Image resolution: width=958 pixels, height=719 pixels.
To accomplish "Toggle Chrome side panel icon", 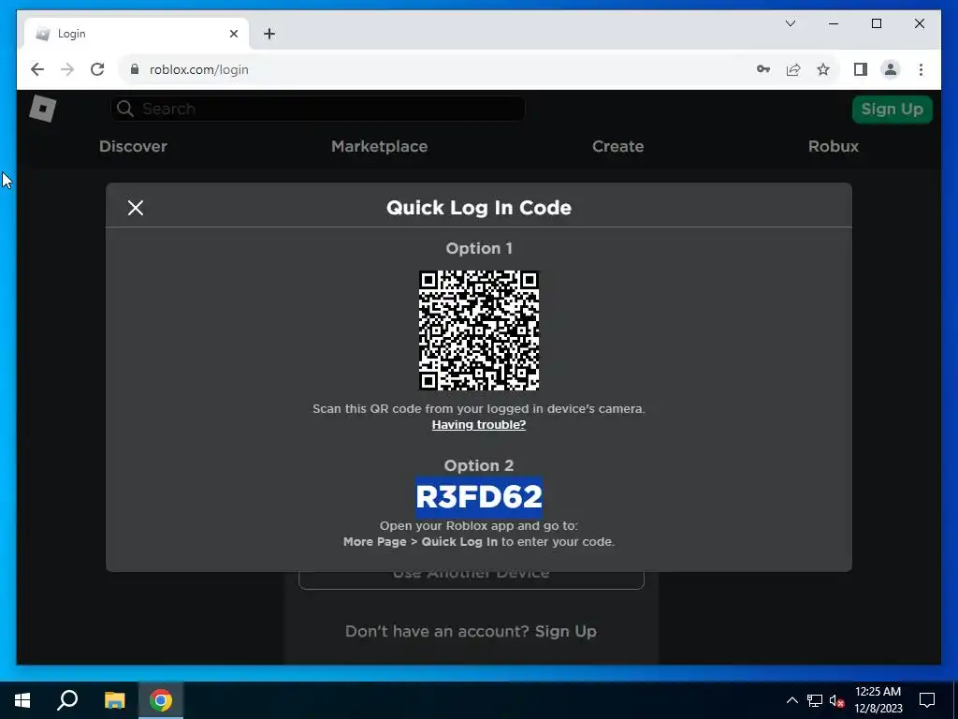I will [x=861, y=69].
